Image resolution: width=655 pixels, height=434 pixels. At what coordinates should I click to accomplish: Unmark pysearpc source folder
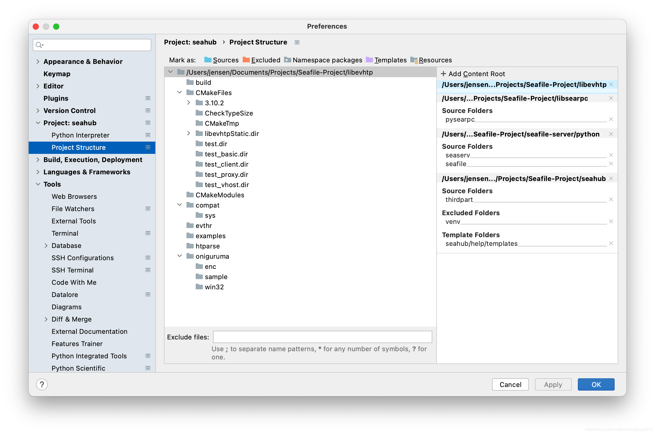[611, 119]
